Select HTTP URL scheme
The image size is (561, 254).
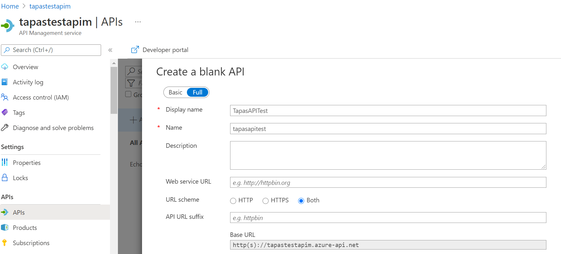coord(233,201)
